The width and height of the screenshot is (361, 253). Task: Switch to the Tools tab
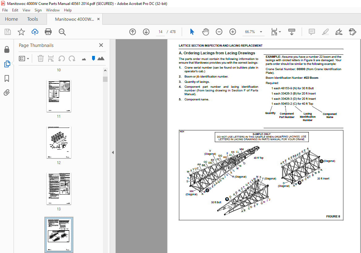click(x=32, y=19)
